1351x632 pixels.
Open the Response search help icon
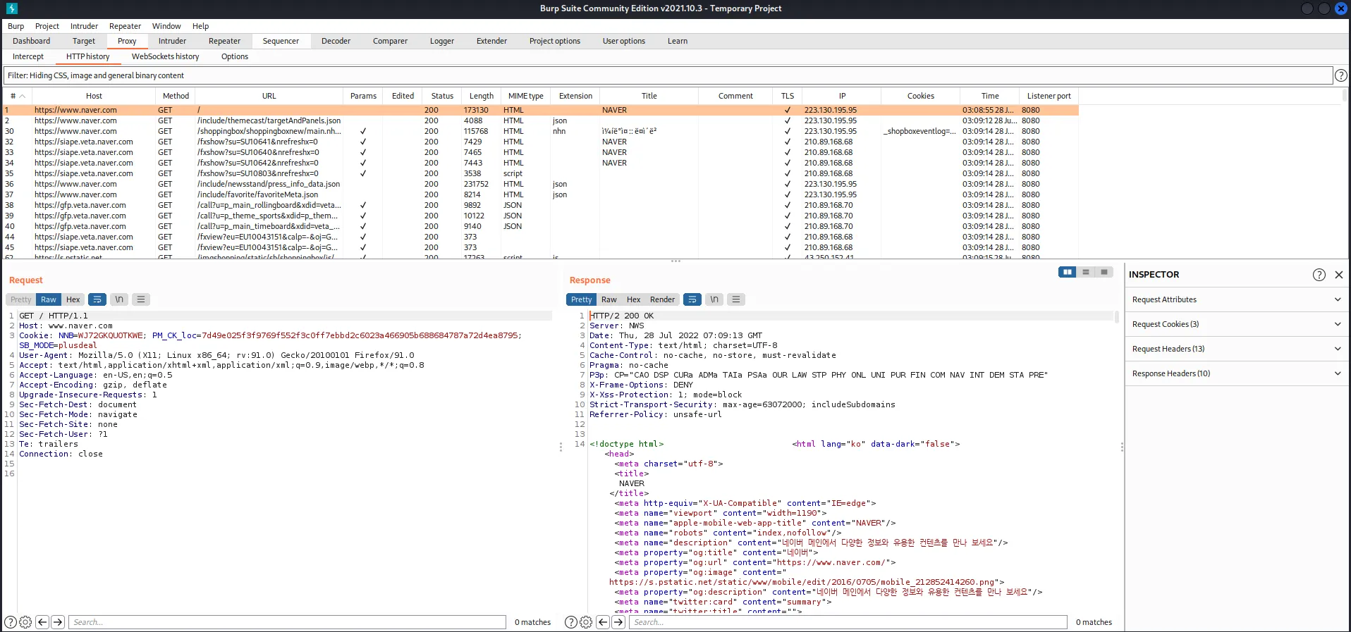point(571,622)
